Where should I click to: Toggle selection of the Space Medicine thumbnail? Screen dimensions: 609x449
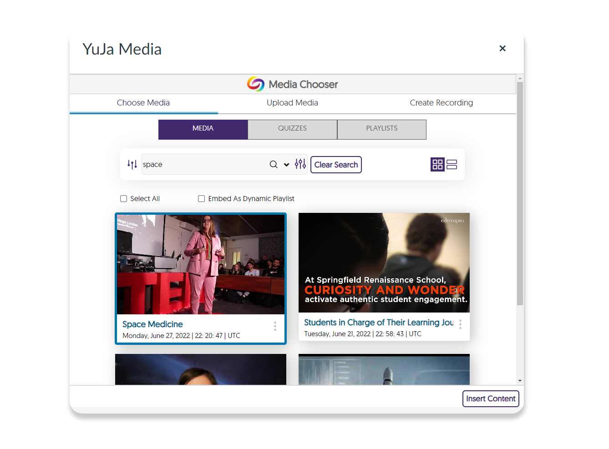click(x=200, y=264)
